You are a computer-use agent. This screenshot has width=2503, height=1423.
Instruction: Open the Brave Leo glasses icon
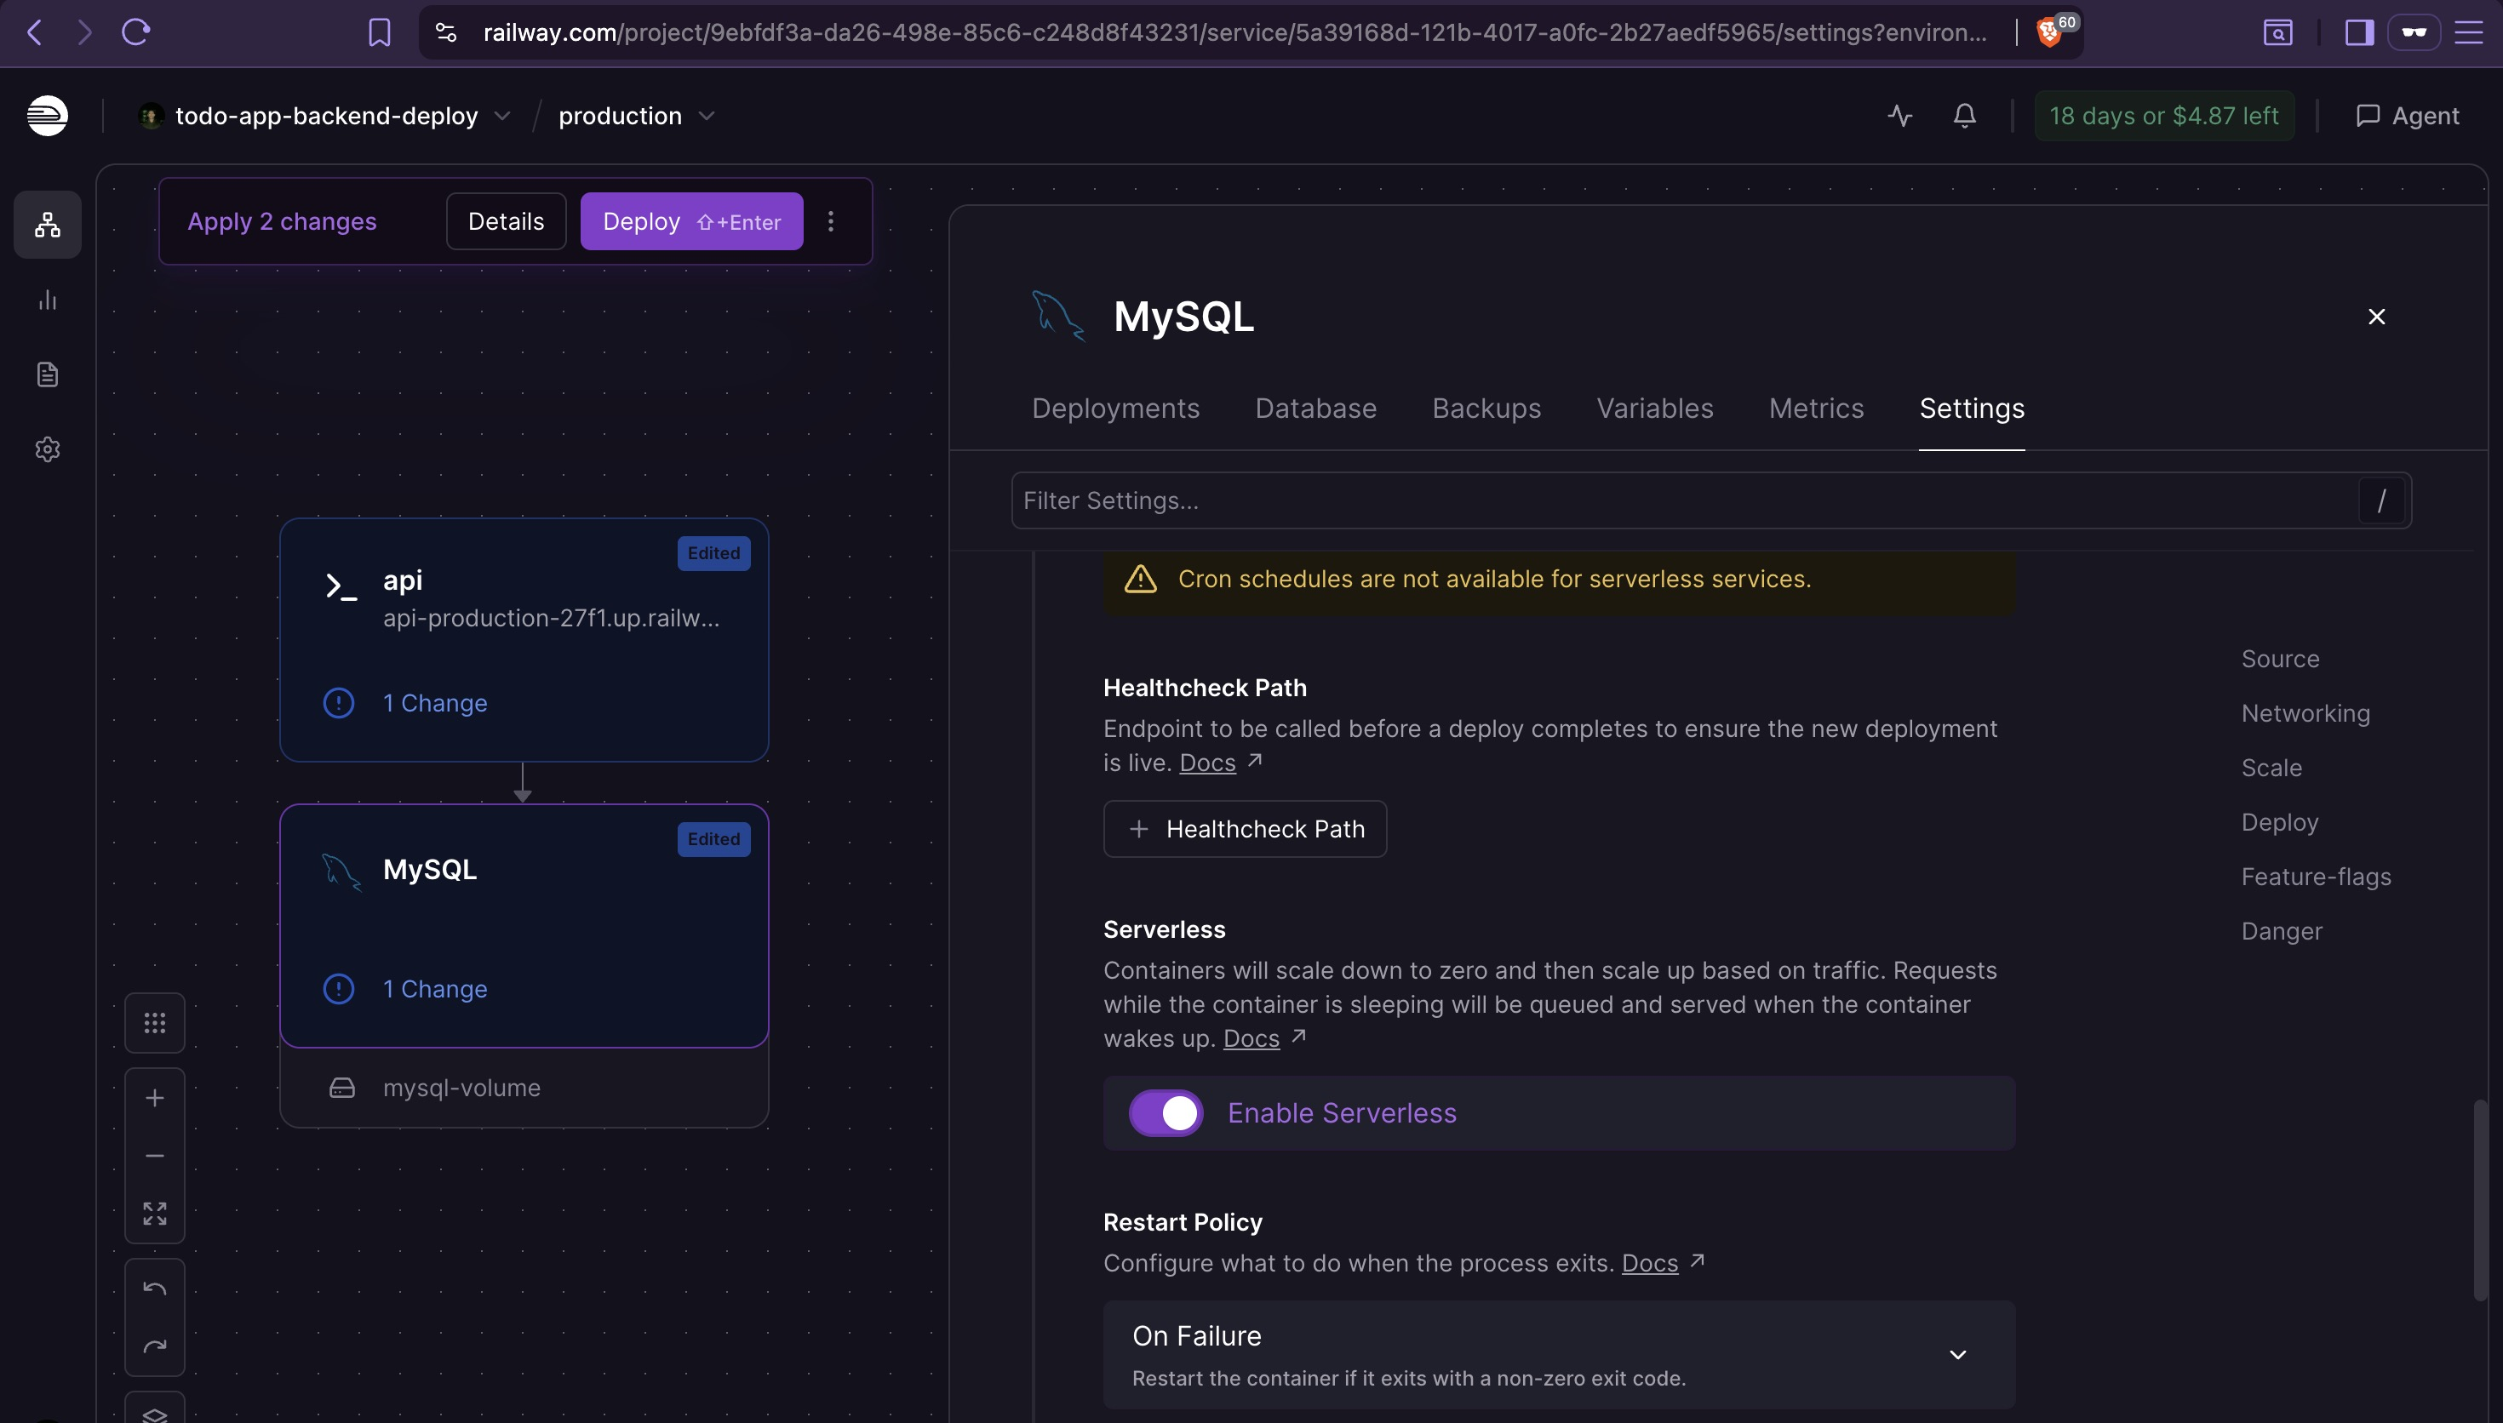(x=2413, y=32)
